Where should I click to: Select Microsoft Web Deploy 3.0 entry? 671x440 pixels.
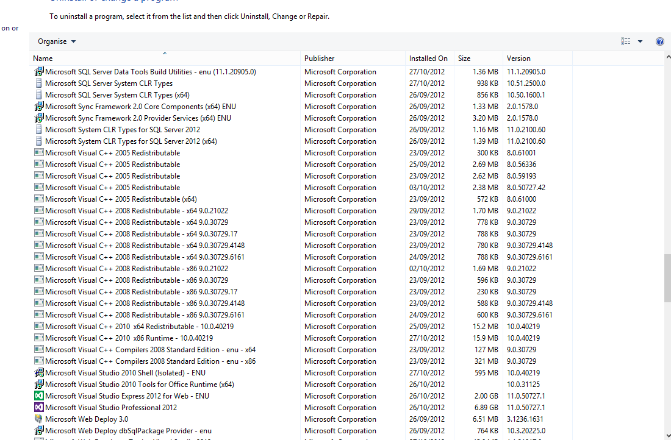coord(87,419)
